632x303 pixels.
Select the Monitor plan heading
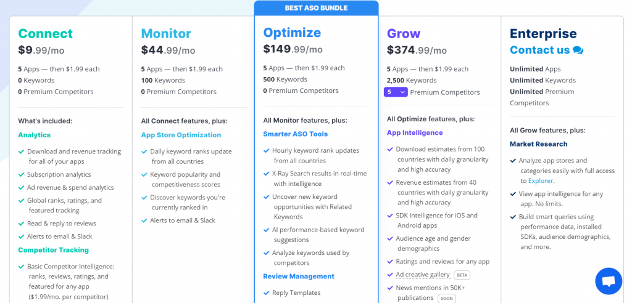point(166,33)
